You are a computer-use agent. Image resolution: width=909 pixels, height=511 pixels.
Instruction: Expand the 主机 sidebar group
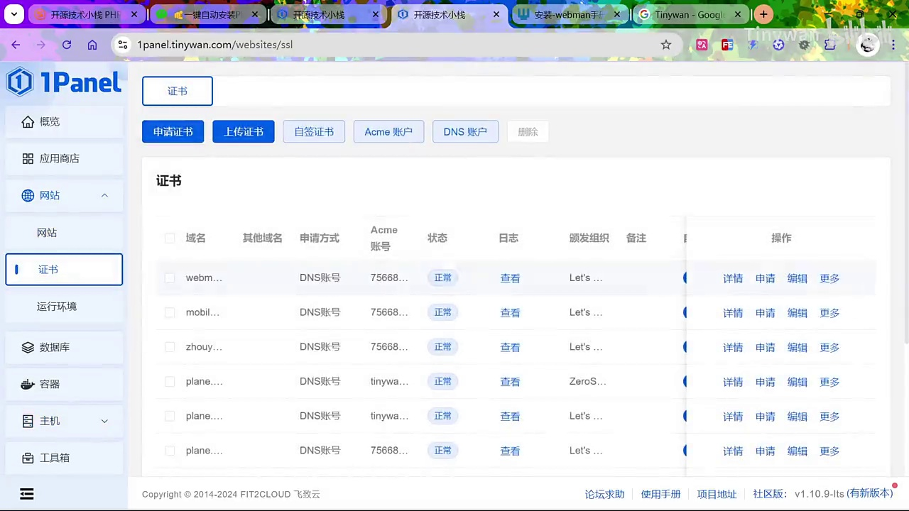(104, 421)
